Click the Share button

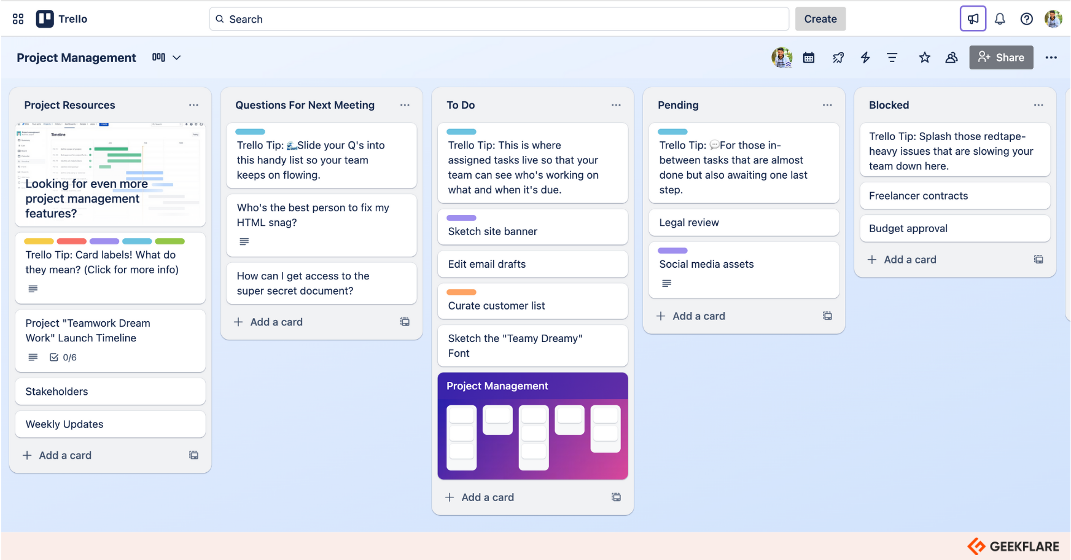pos(1001,57)
